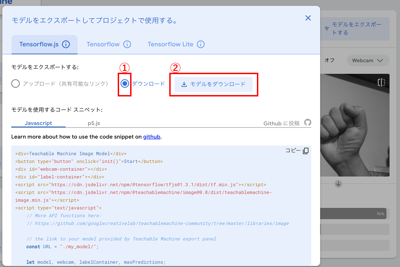Switch to the Tensorflow.js tab
This screenshot has width=400, height=267.
point(44,44)
